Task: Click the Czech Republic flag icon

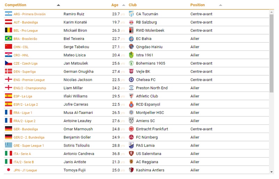Action: click(8, 63)
